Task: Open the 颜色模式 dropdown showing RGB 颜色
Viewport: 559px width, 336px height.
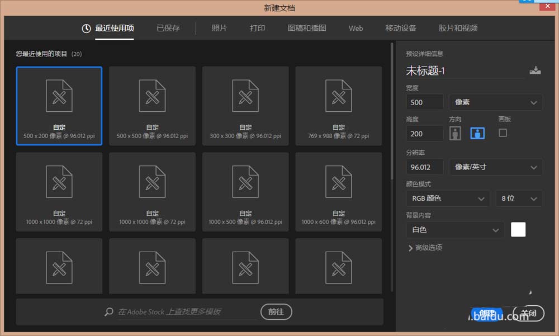Action: [447, 198]
